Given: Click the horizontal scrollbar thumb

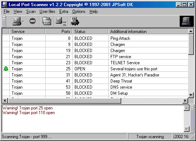Looking at the screenshot, I should (x=64, y=100).
